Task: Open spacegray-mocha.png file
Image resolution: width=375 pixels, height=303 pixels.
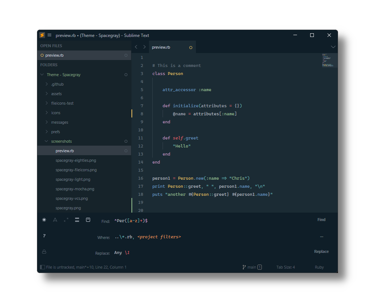Action: click(75, 189)
